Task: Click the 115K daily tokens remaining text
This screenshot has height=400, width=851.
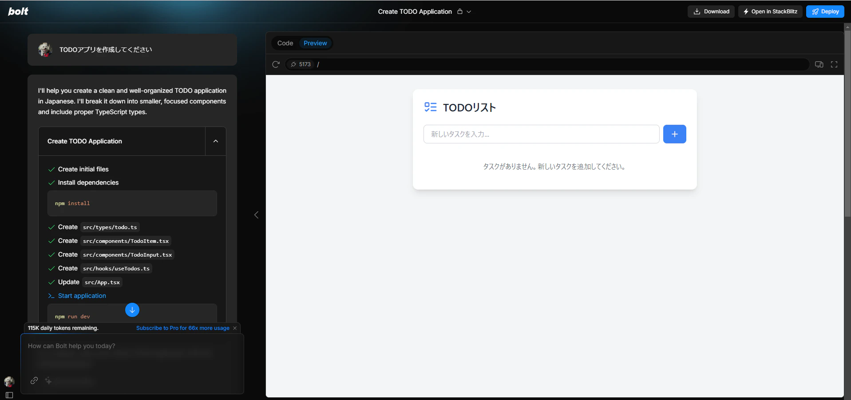Action: pos(63,328)
